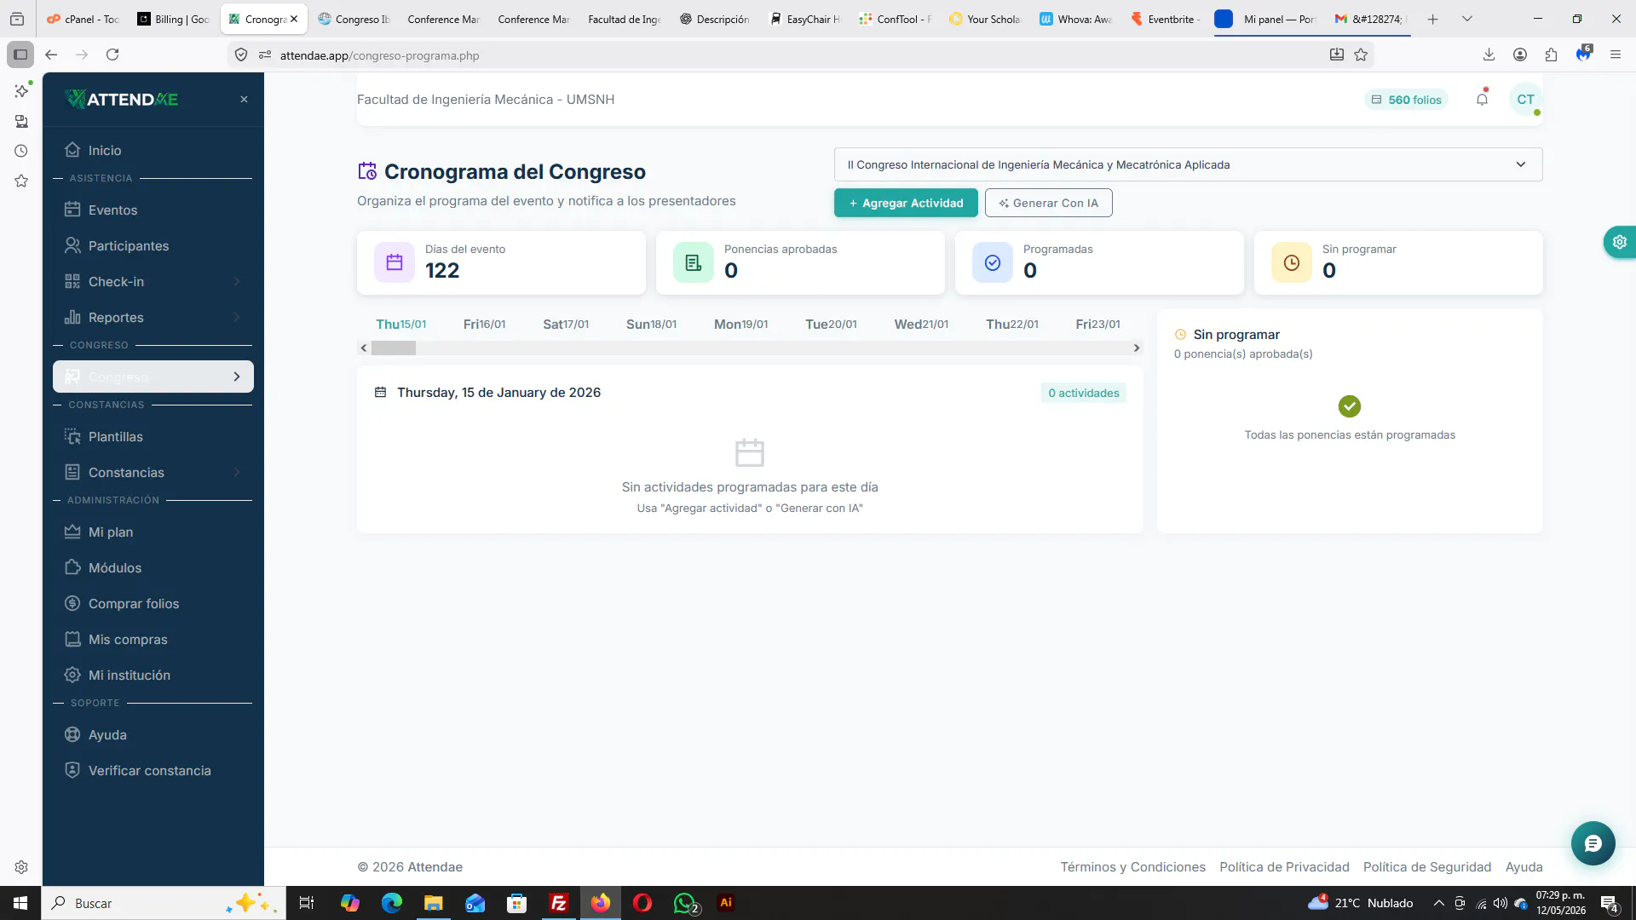Select the Sat 17/01 day tab

[x=566, y=325]
